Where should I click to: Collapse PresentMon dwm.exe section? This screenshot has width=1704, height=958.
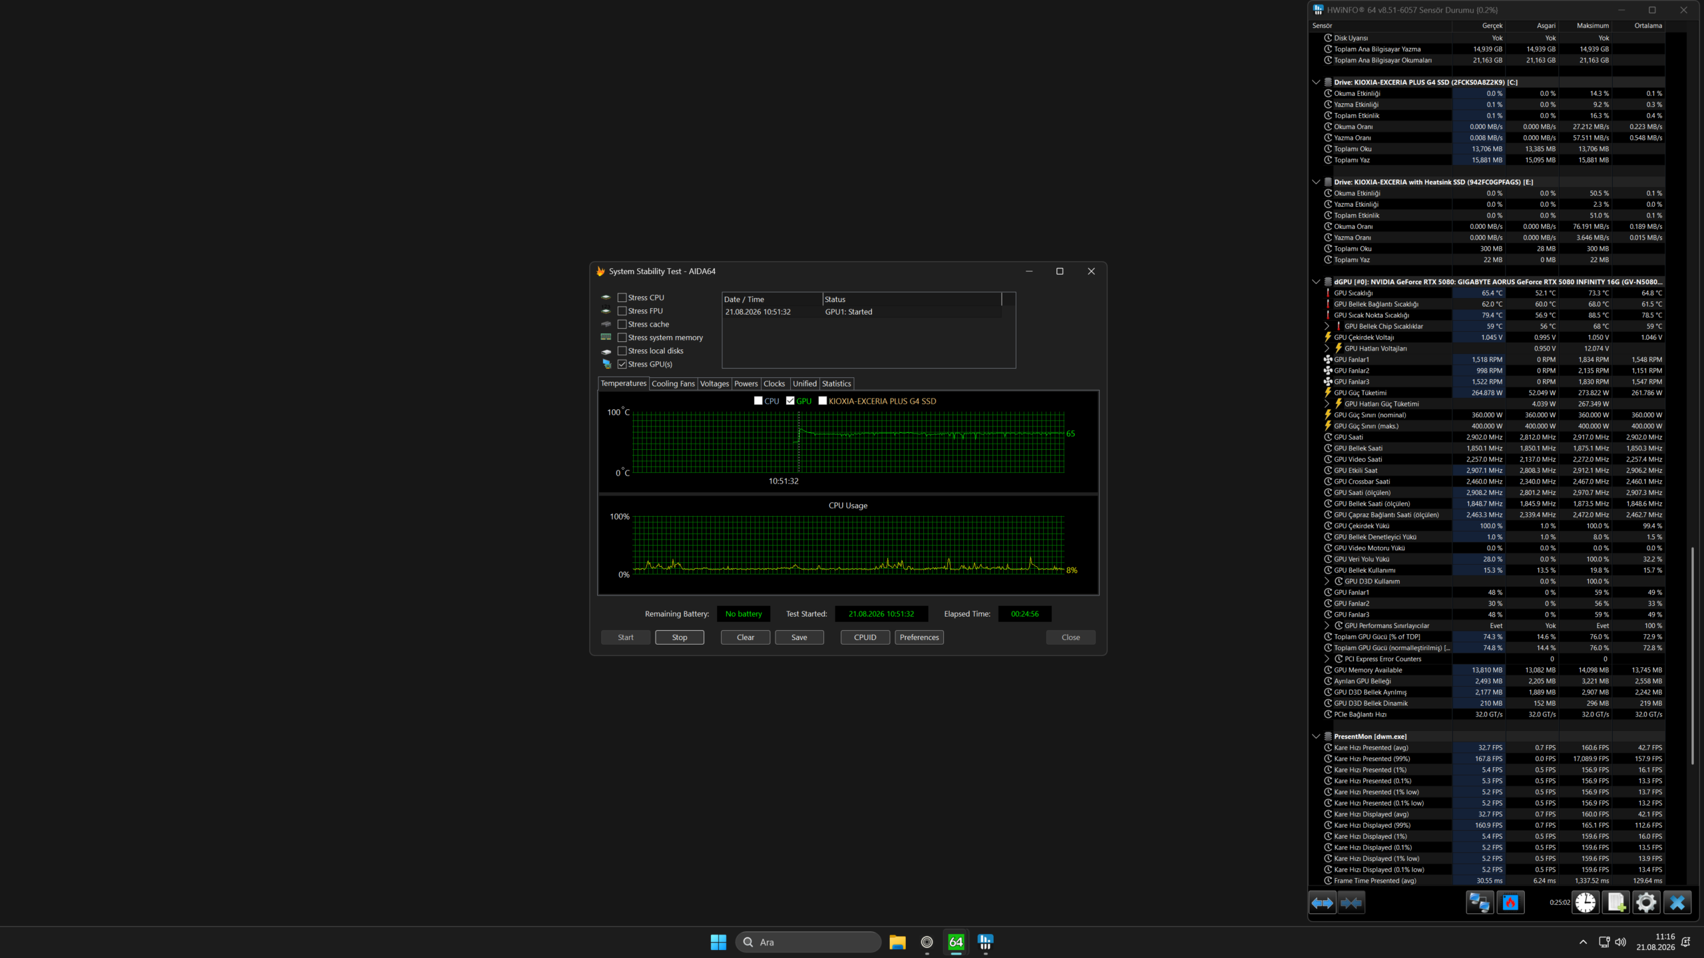pyautogui.click(x=1316, y=736)
